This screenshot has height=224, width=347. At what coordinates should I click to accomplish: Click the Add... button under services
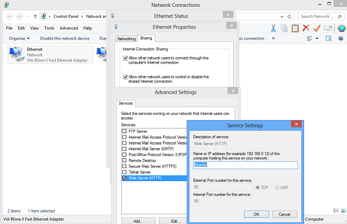click(x=138, y=221)
